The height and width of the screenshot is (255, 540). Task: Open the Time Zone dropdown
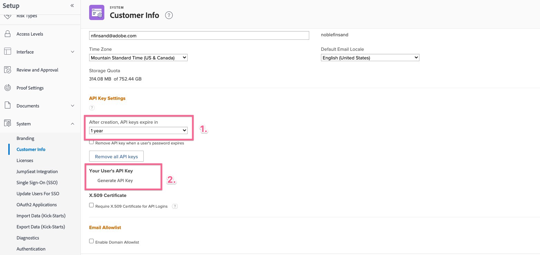[138, 58]
